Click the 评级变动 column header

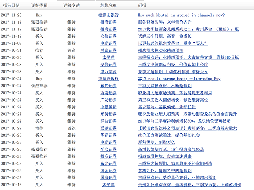coord(71,5)
